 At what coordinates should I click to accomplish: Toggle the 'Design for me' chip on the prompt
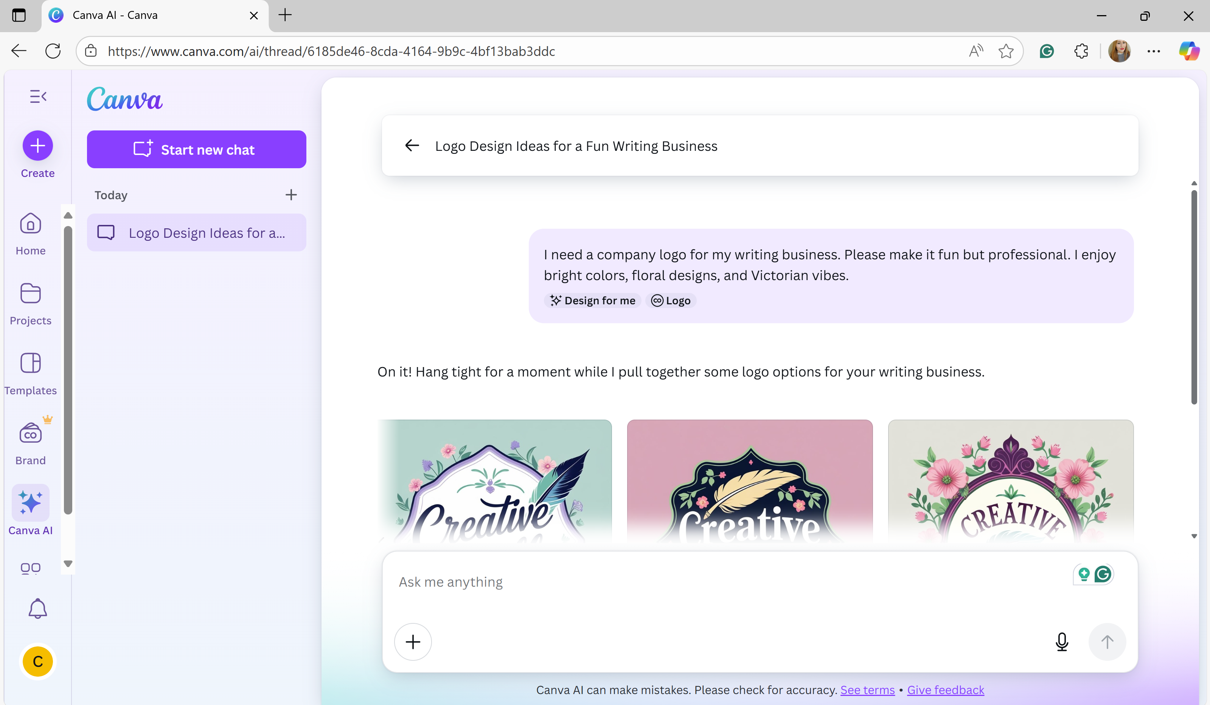point(592,301)
